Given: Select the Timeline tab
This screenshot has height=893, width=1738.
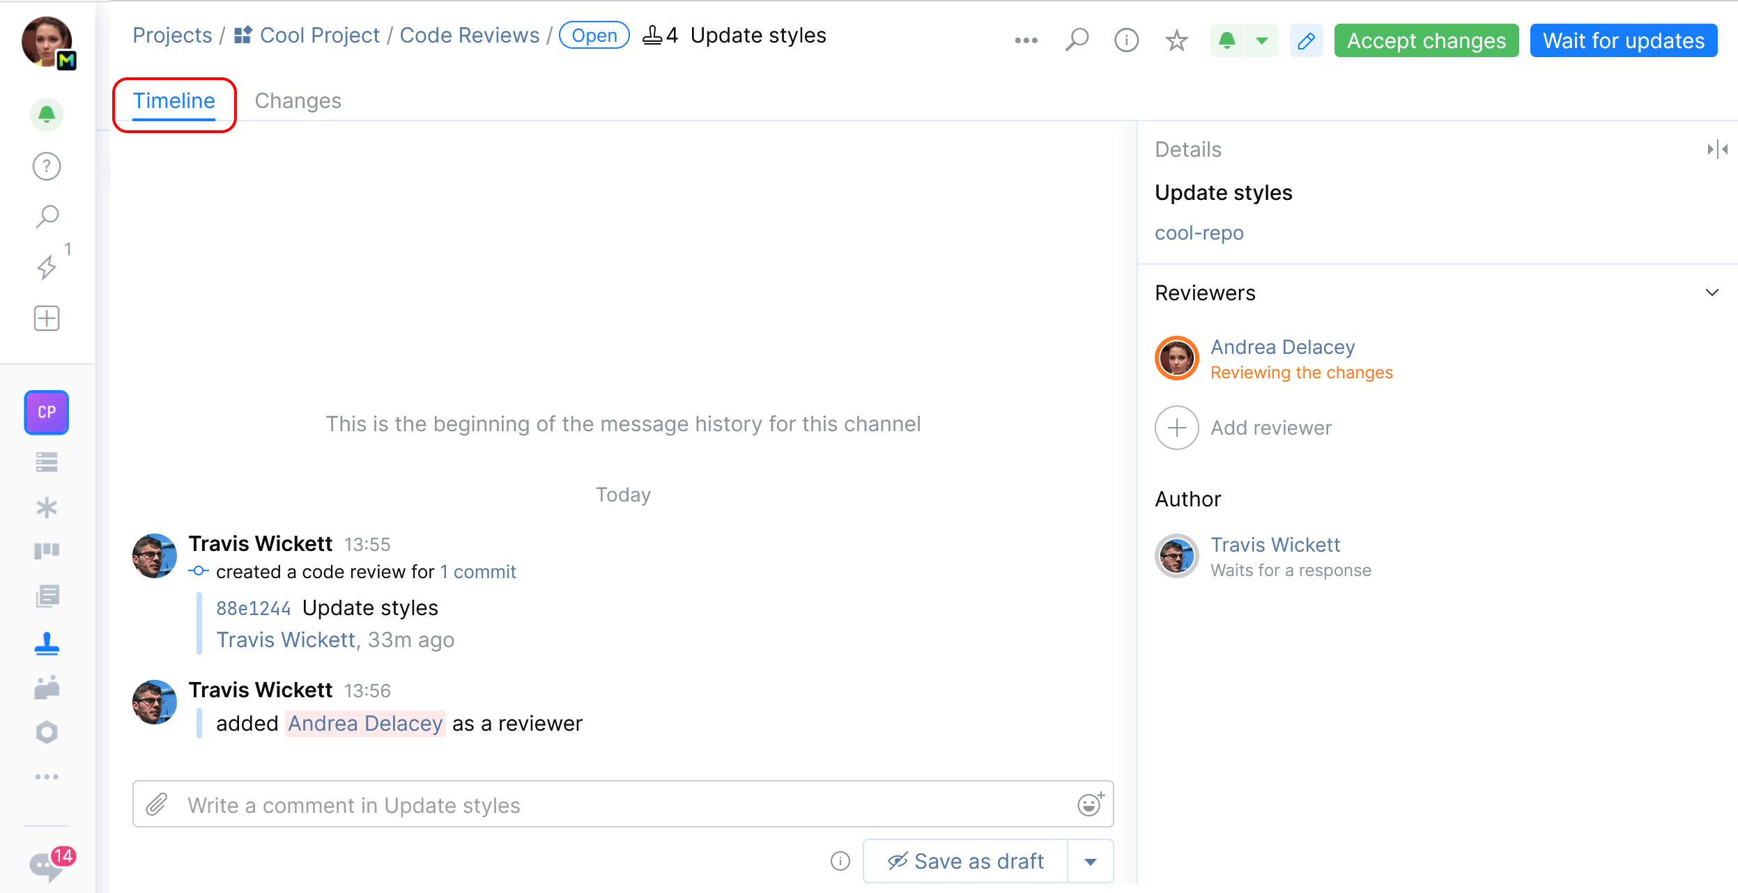Looking at the screenshot, I should (174, 101).
